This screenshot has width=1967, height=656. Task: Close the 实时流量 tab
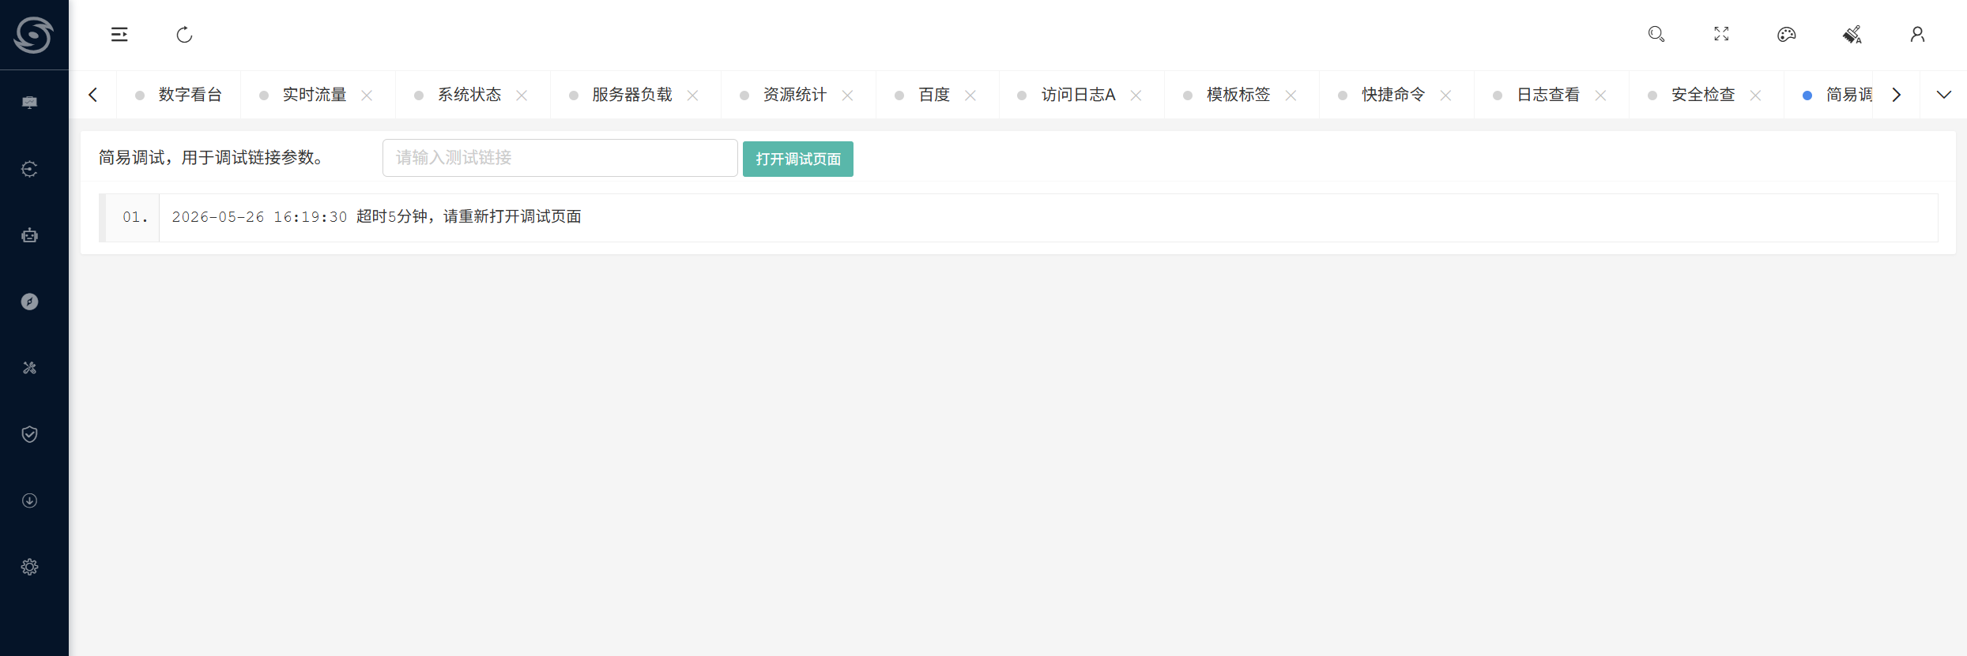pyautogui.click(x=367, y=96)
